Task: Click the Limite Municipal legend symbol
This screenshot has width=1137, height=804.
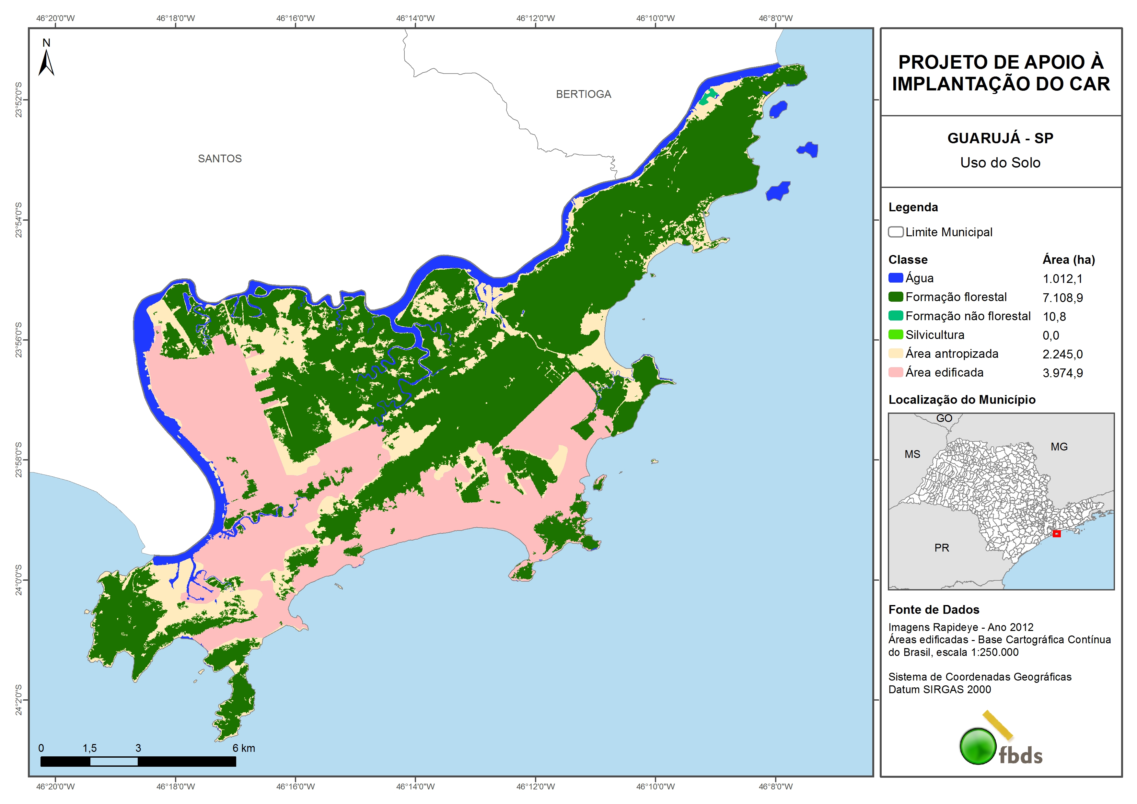Action: [x=895, y=232]
